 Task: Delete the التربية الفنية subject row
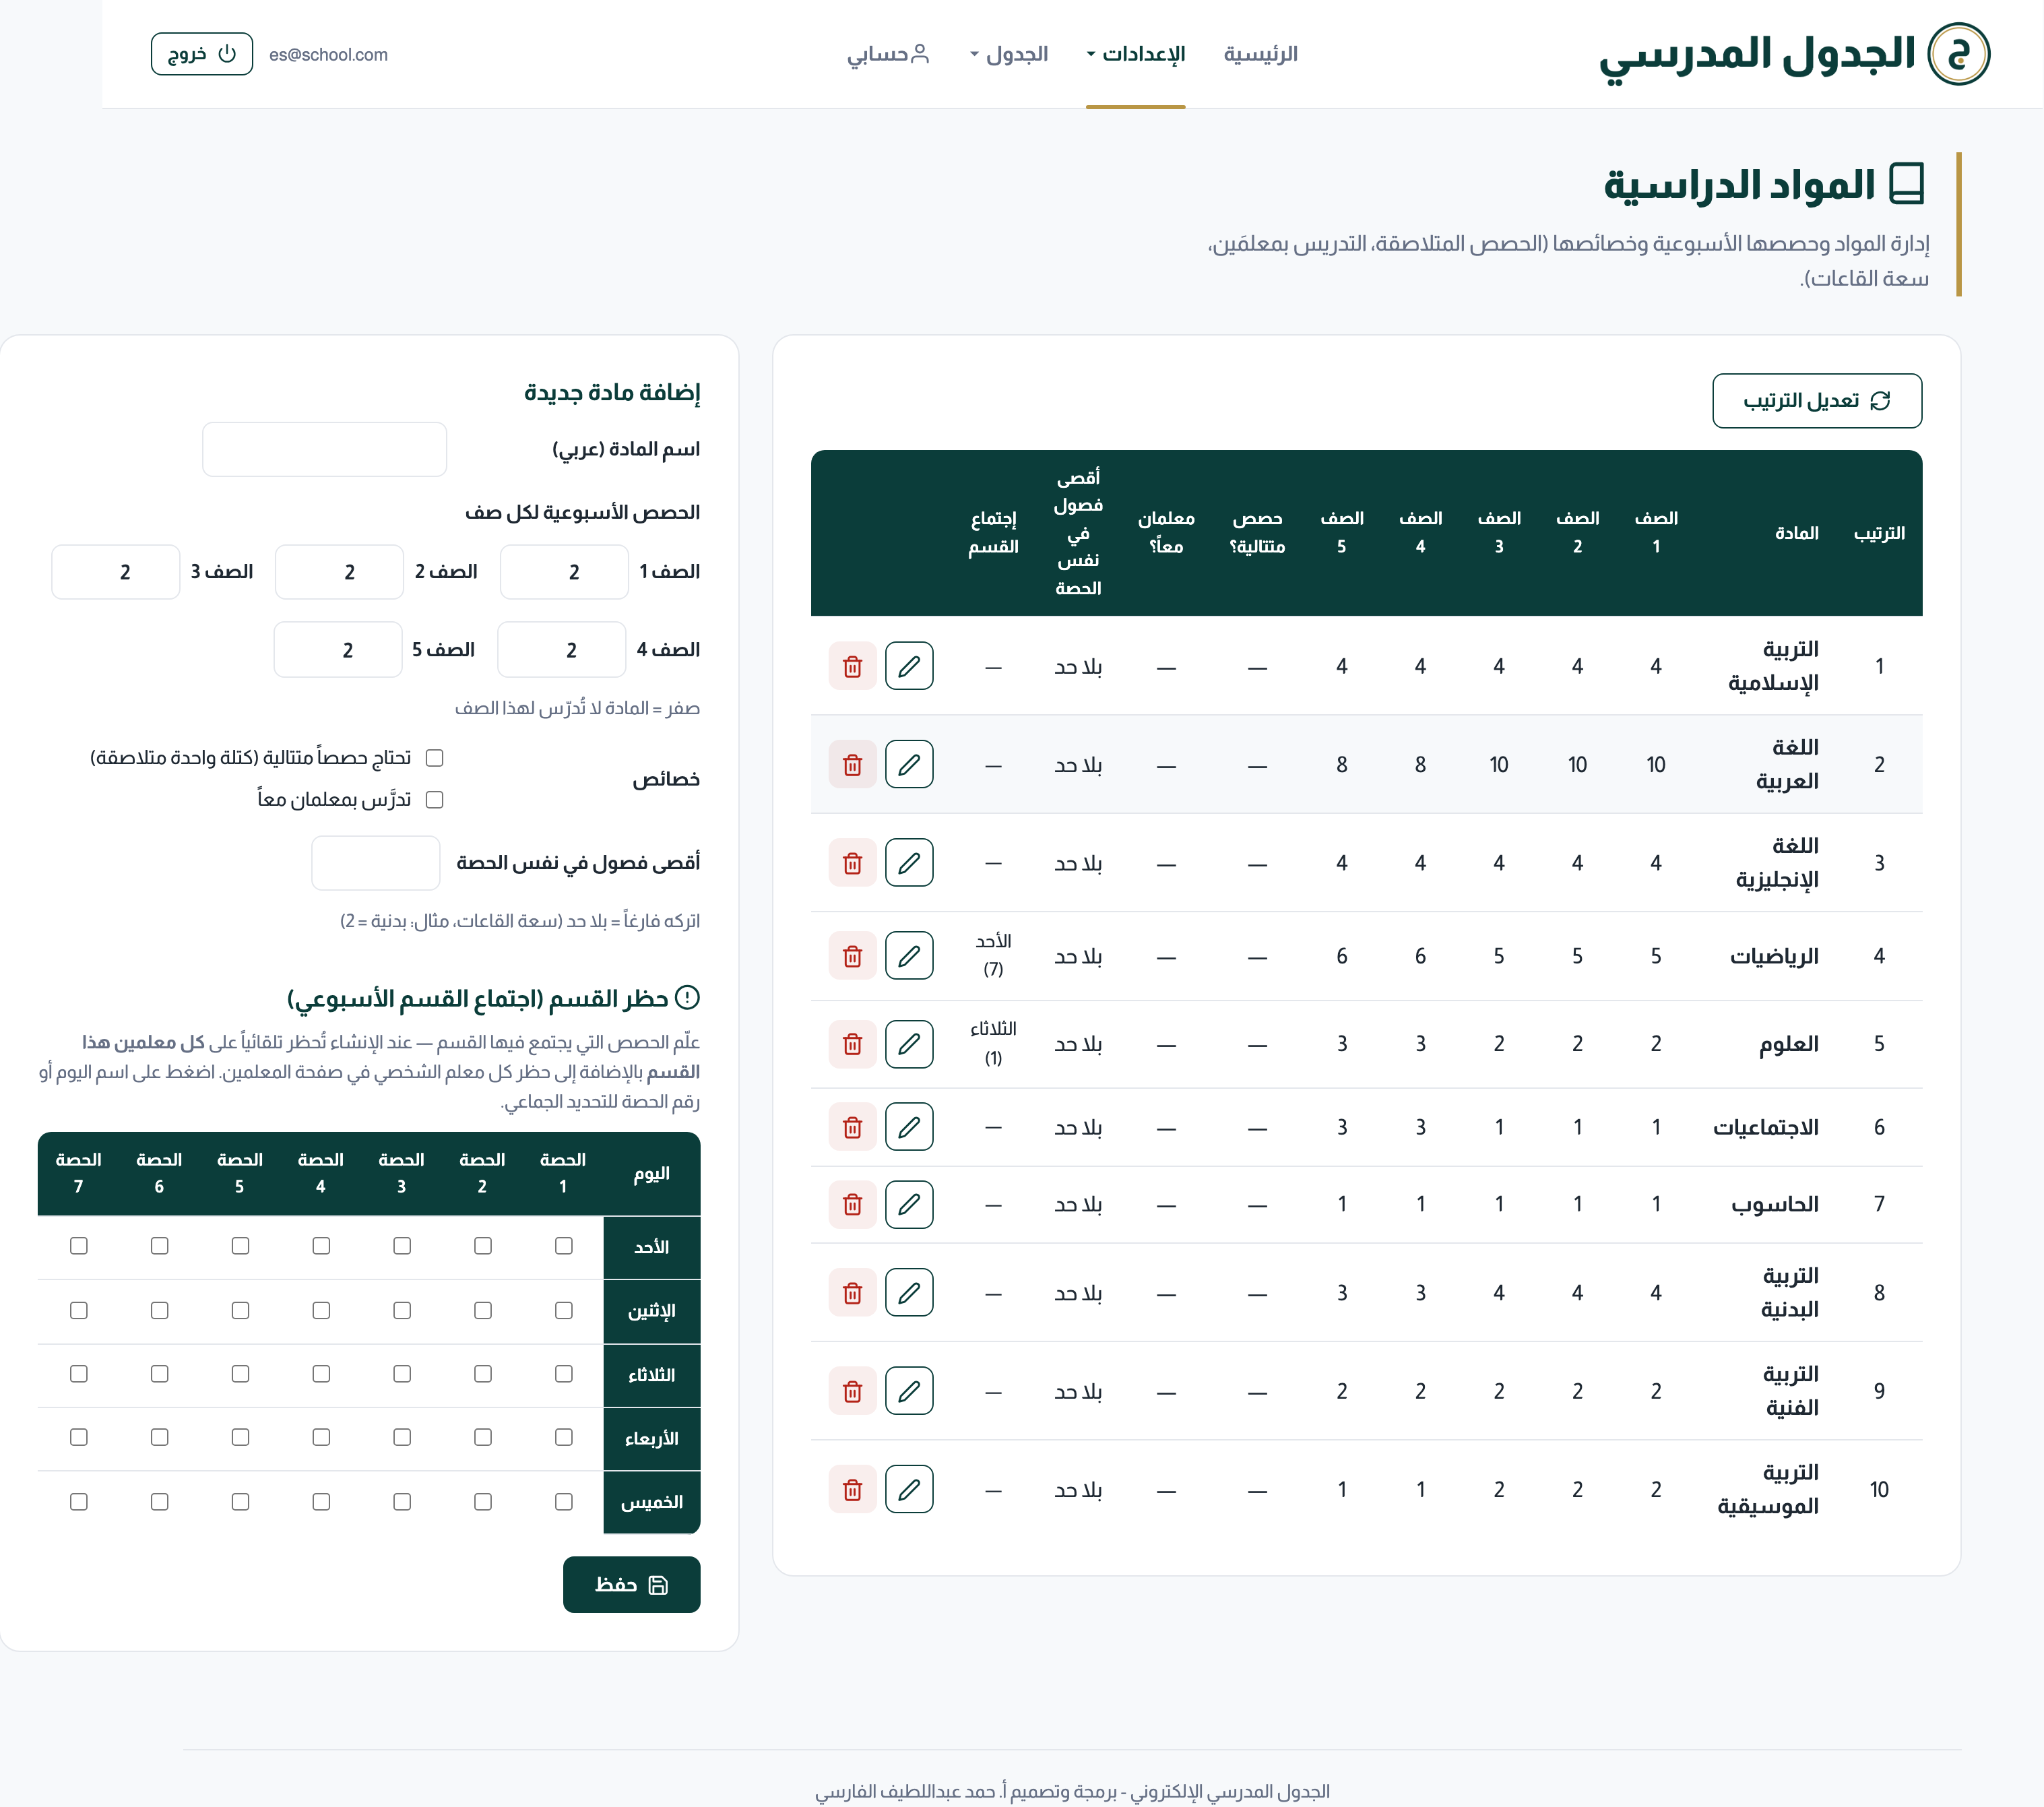tap(853, 1391)
